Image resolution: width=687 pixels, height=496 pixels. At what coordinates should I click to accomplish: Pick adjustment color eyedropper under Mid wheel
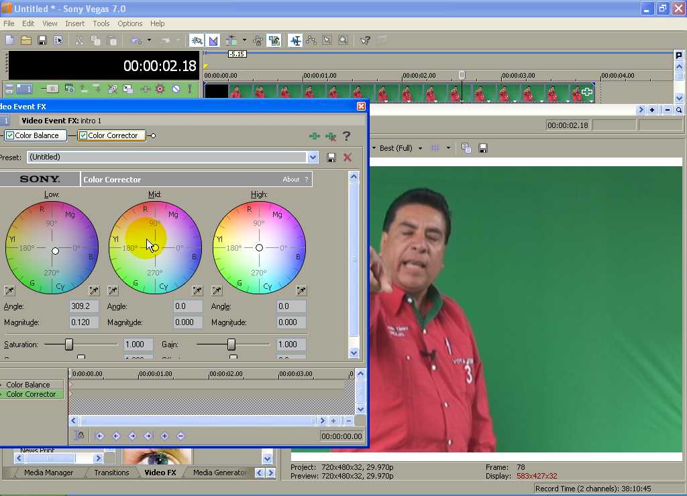point(198,291)
